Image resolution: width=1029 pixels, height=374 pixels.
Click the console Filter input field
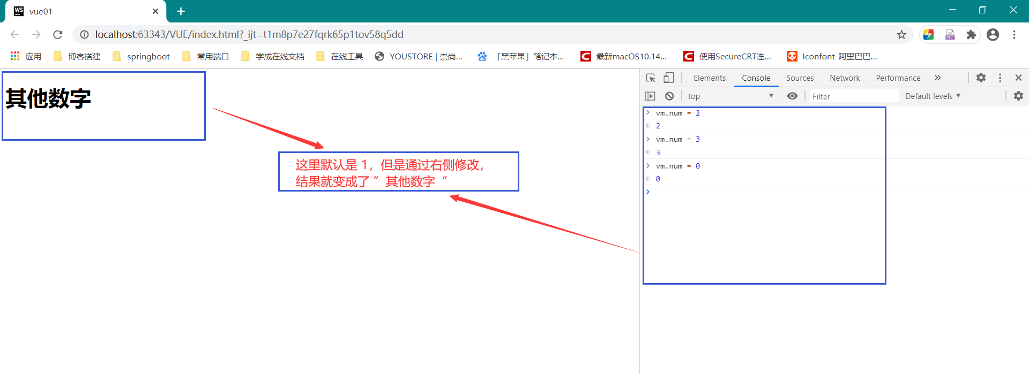(853, 96)
